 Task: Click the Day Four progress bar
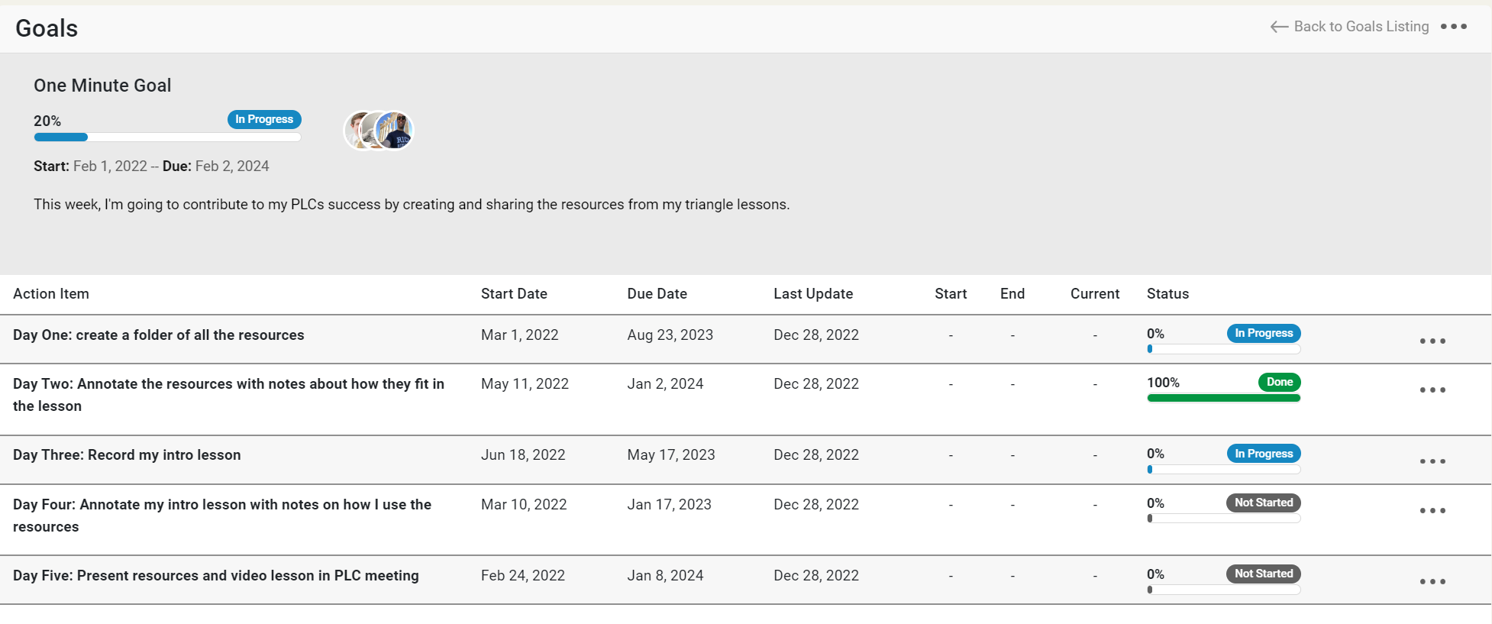(1223, 519)
